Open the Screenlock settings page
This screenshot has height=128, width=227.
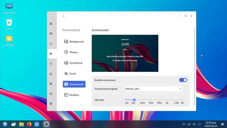coord(74,63)
